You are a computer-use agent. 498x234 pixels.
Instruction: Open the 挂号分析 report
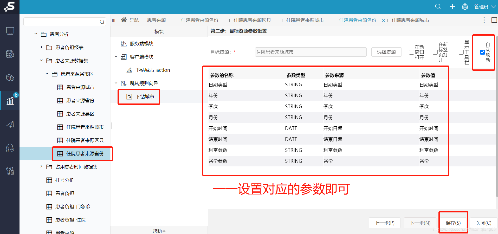[64, 180]
